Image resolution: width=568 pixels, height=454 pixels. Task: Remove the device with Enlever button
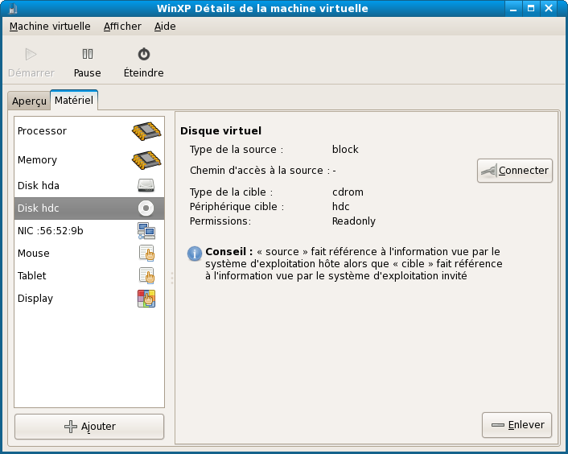click(x=517, y=425)
